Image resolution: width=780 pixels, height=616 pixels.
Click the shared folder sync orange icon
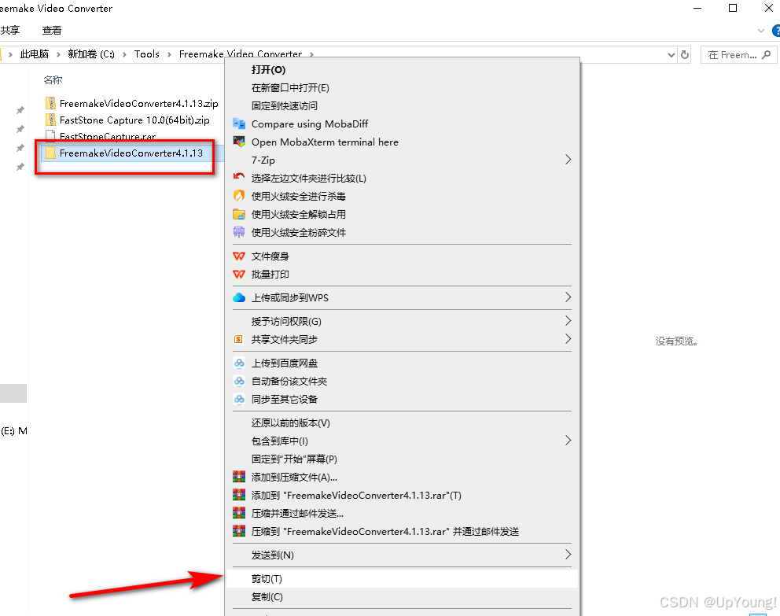[x=239, y=339]
